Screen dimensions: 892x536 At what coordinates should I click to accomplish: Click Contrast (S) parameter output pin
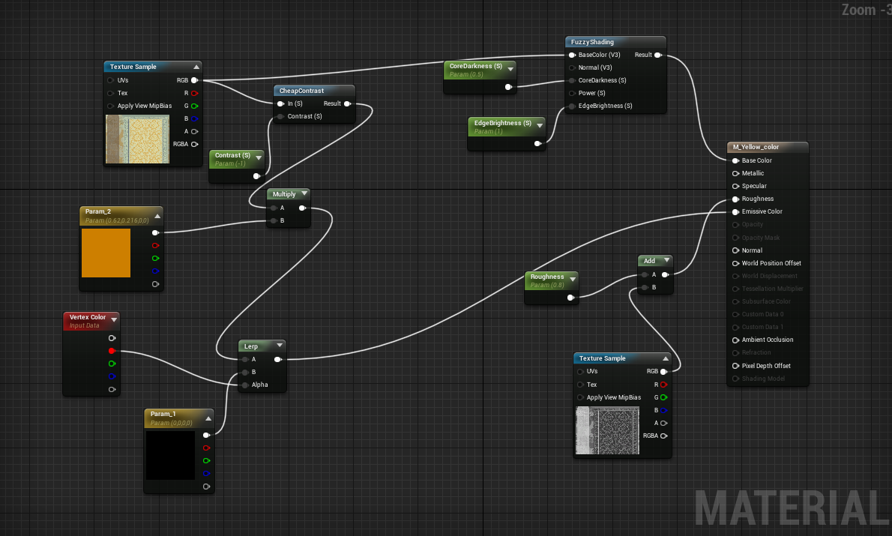tap(256, 176)
